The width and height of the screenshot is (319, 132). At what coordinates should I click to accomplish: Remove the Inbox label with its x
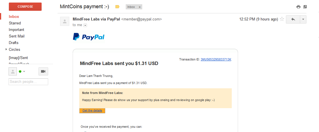tap(139, 7)
